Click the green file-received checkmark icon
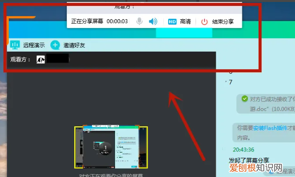Screen dimensions: 295x177 [x=244, y=98]
